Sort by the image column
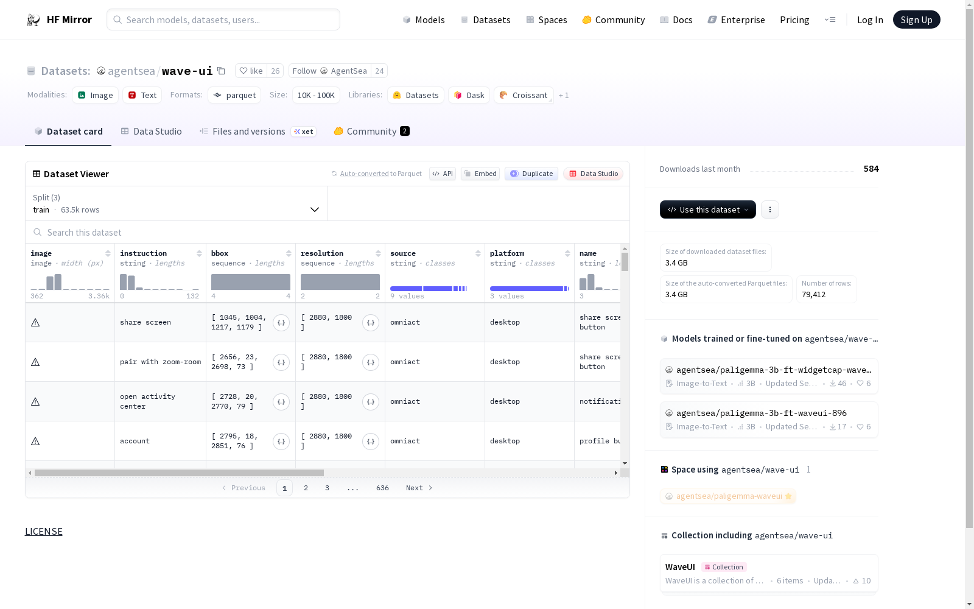974x609 pixels. tap(108, 253)
